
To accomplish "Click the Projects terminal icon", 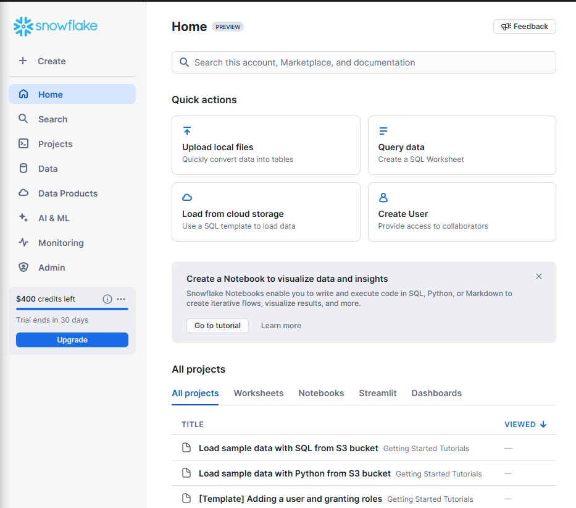I will coord(23,143).
